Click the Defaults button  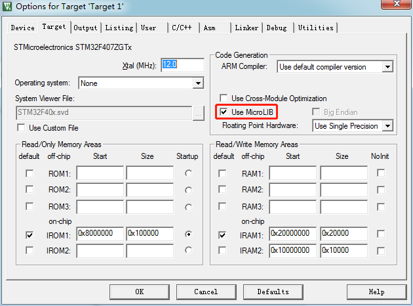(x=273, y=292)
